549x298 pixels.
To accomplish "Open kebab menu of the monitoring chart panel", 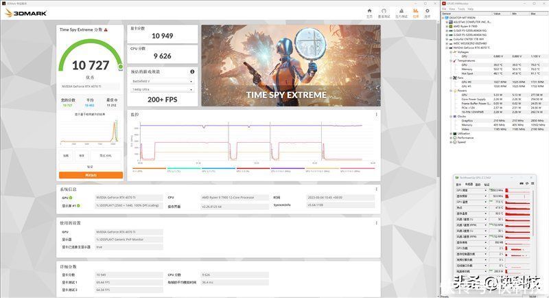I will [376, 115].
